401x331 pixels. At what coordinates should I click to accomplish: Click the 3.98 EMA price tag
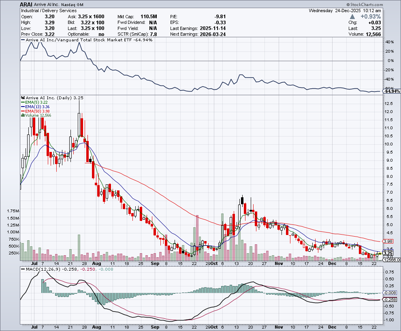tap(388, 241)
